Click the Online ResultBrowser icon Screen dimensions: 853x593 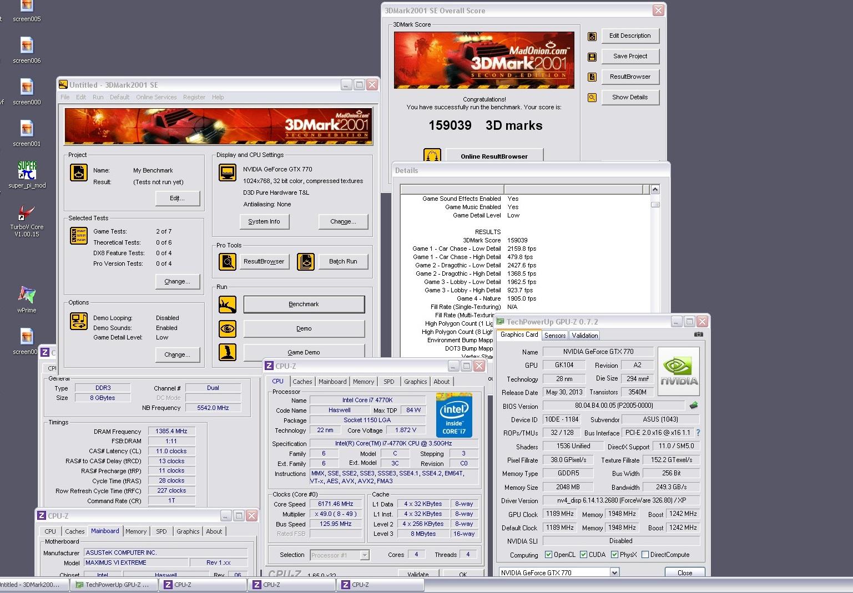(x=432, y=155)
